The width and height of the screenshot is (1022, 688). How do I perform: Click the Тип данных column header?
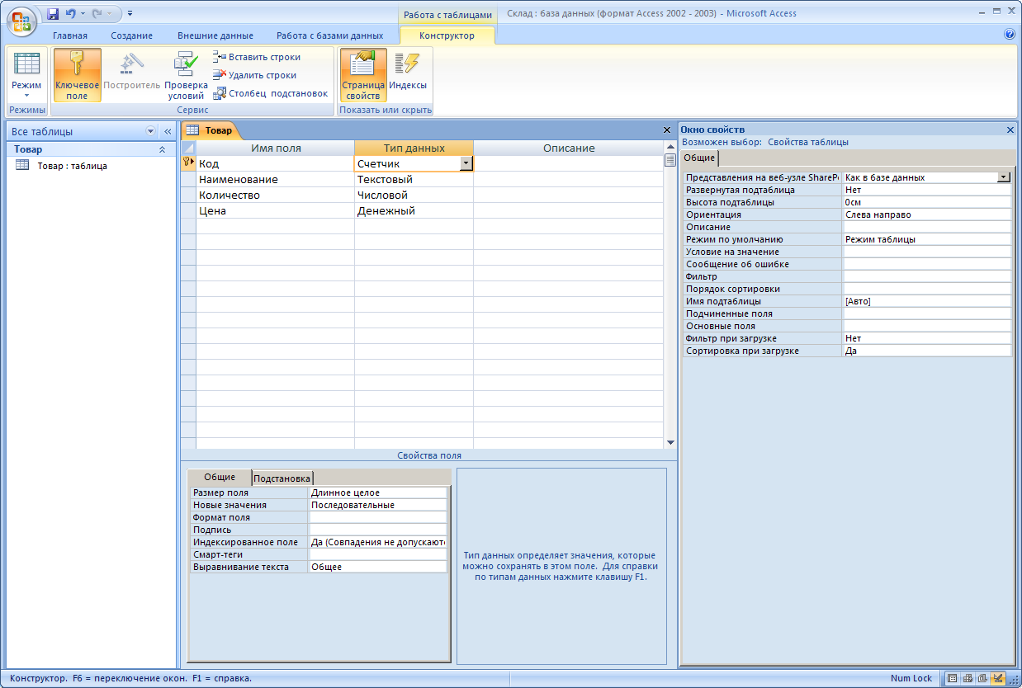click(414, 148)
